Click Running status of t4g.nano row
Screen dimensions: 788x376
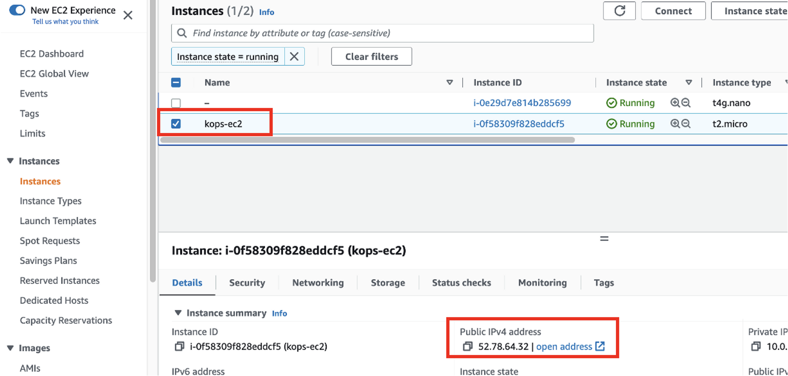coord(630,103)
